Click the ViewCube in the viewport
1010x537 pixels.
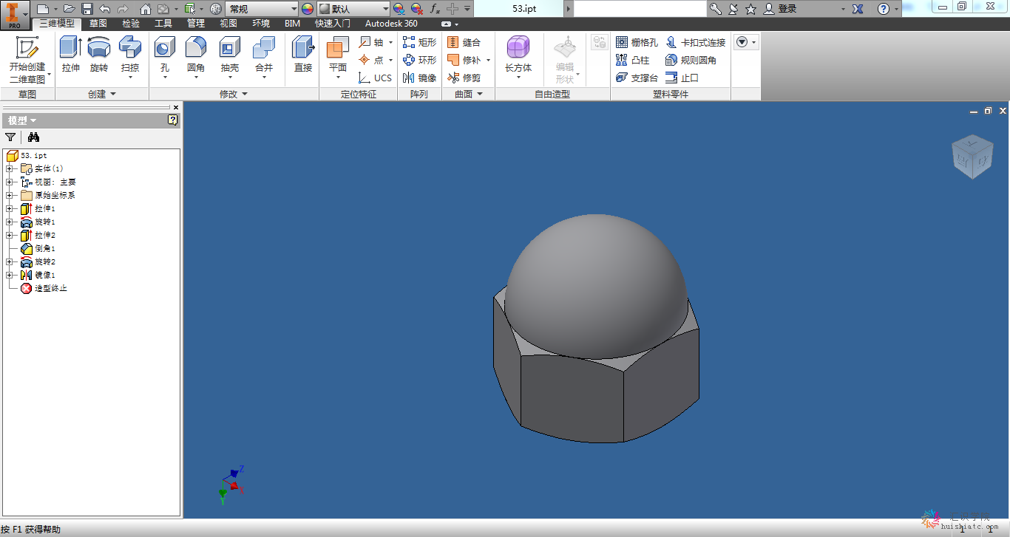(972, 157)
